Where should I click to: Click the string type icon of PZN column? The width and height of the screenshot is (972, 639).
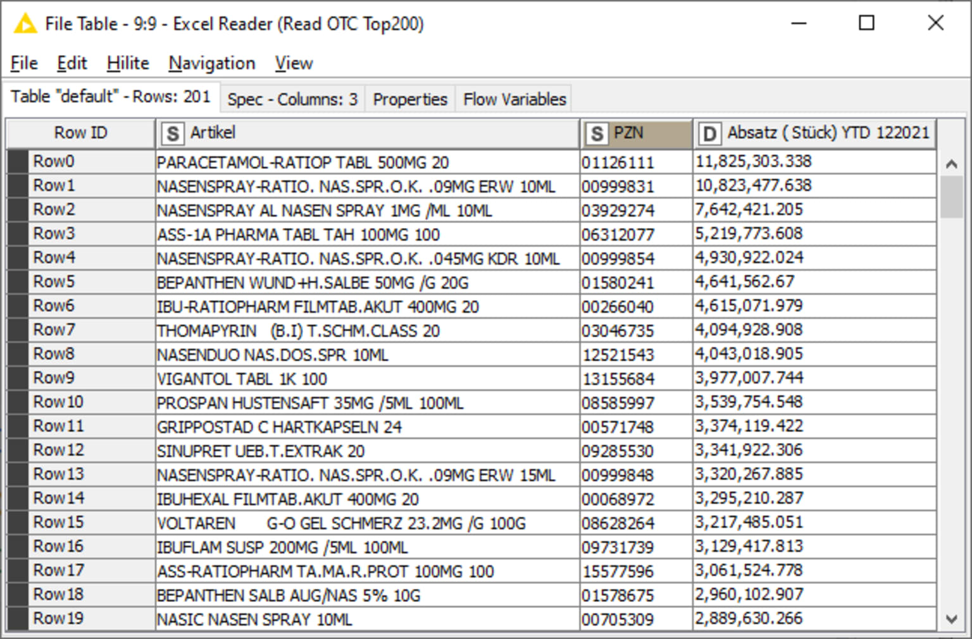(x=596, y=134)
